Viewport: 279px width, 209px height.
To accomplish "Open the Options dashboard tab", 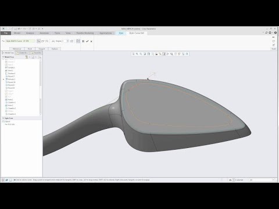I will [55, 49].
